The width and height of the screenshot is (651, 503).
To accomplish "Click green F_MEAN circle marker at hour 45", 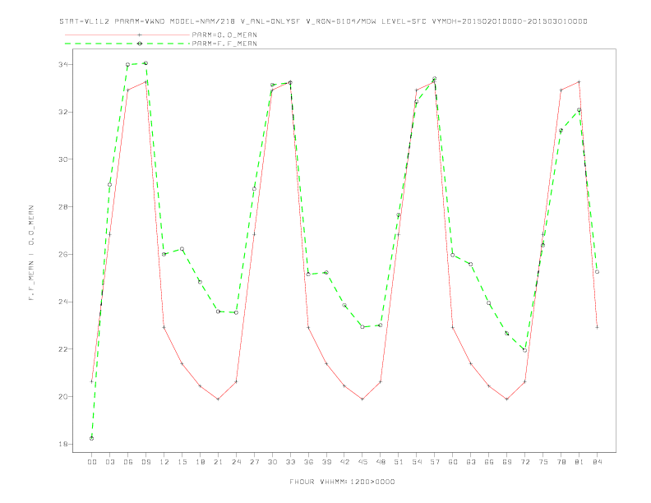I will [362, 327].
